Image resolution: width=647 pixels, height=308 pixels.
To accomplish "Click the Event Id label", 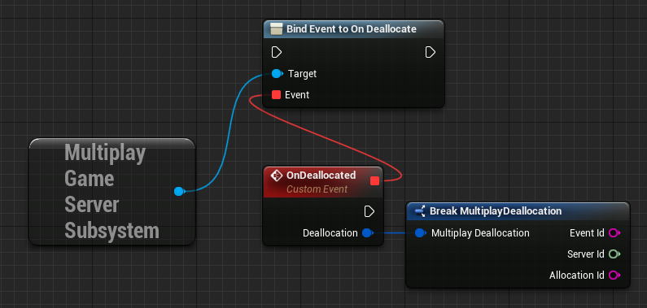I will coord(587,233).
